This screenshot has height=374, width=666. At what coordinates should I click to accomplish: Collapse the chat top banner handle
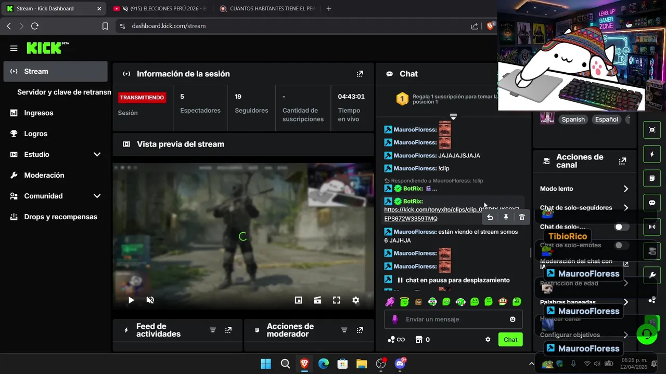(x=453, y=117)
